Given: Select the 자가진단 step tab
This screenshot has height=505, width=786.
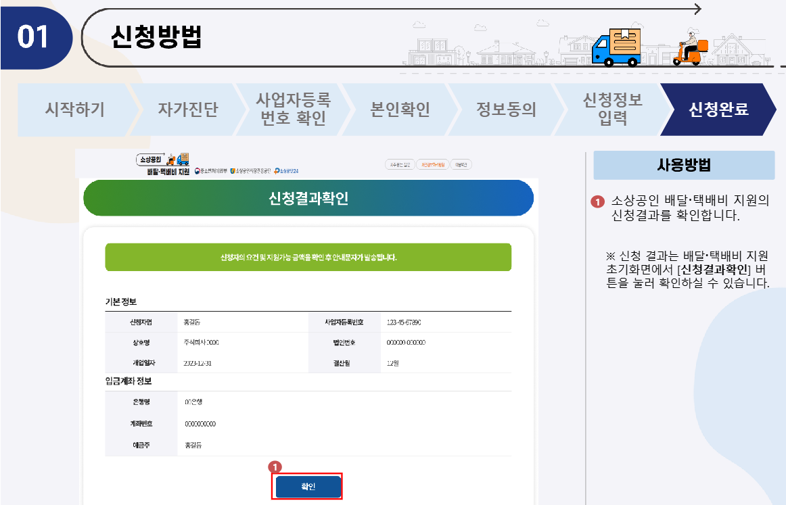Looking at the screenshot, I should (x=188, y=110).
